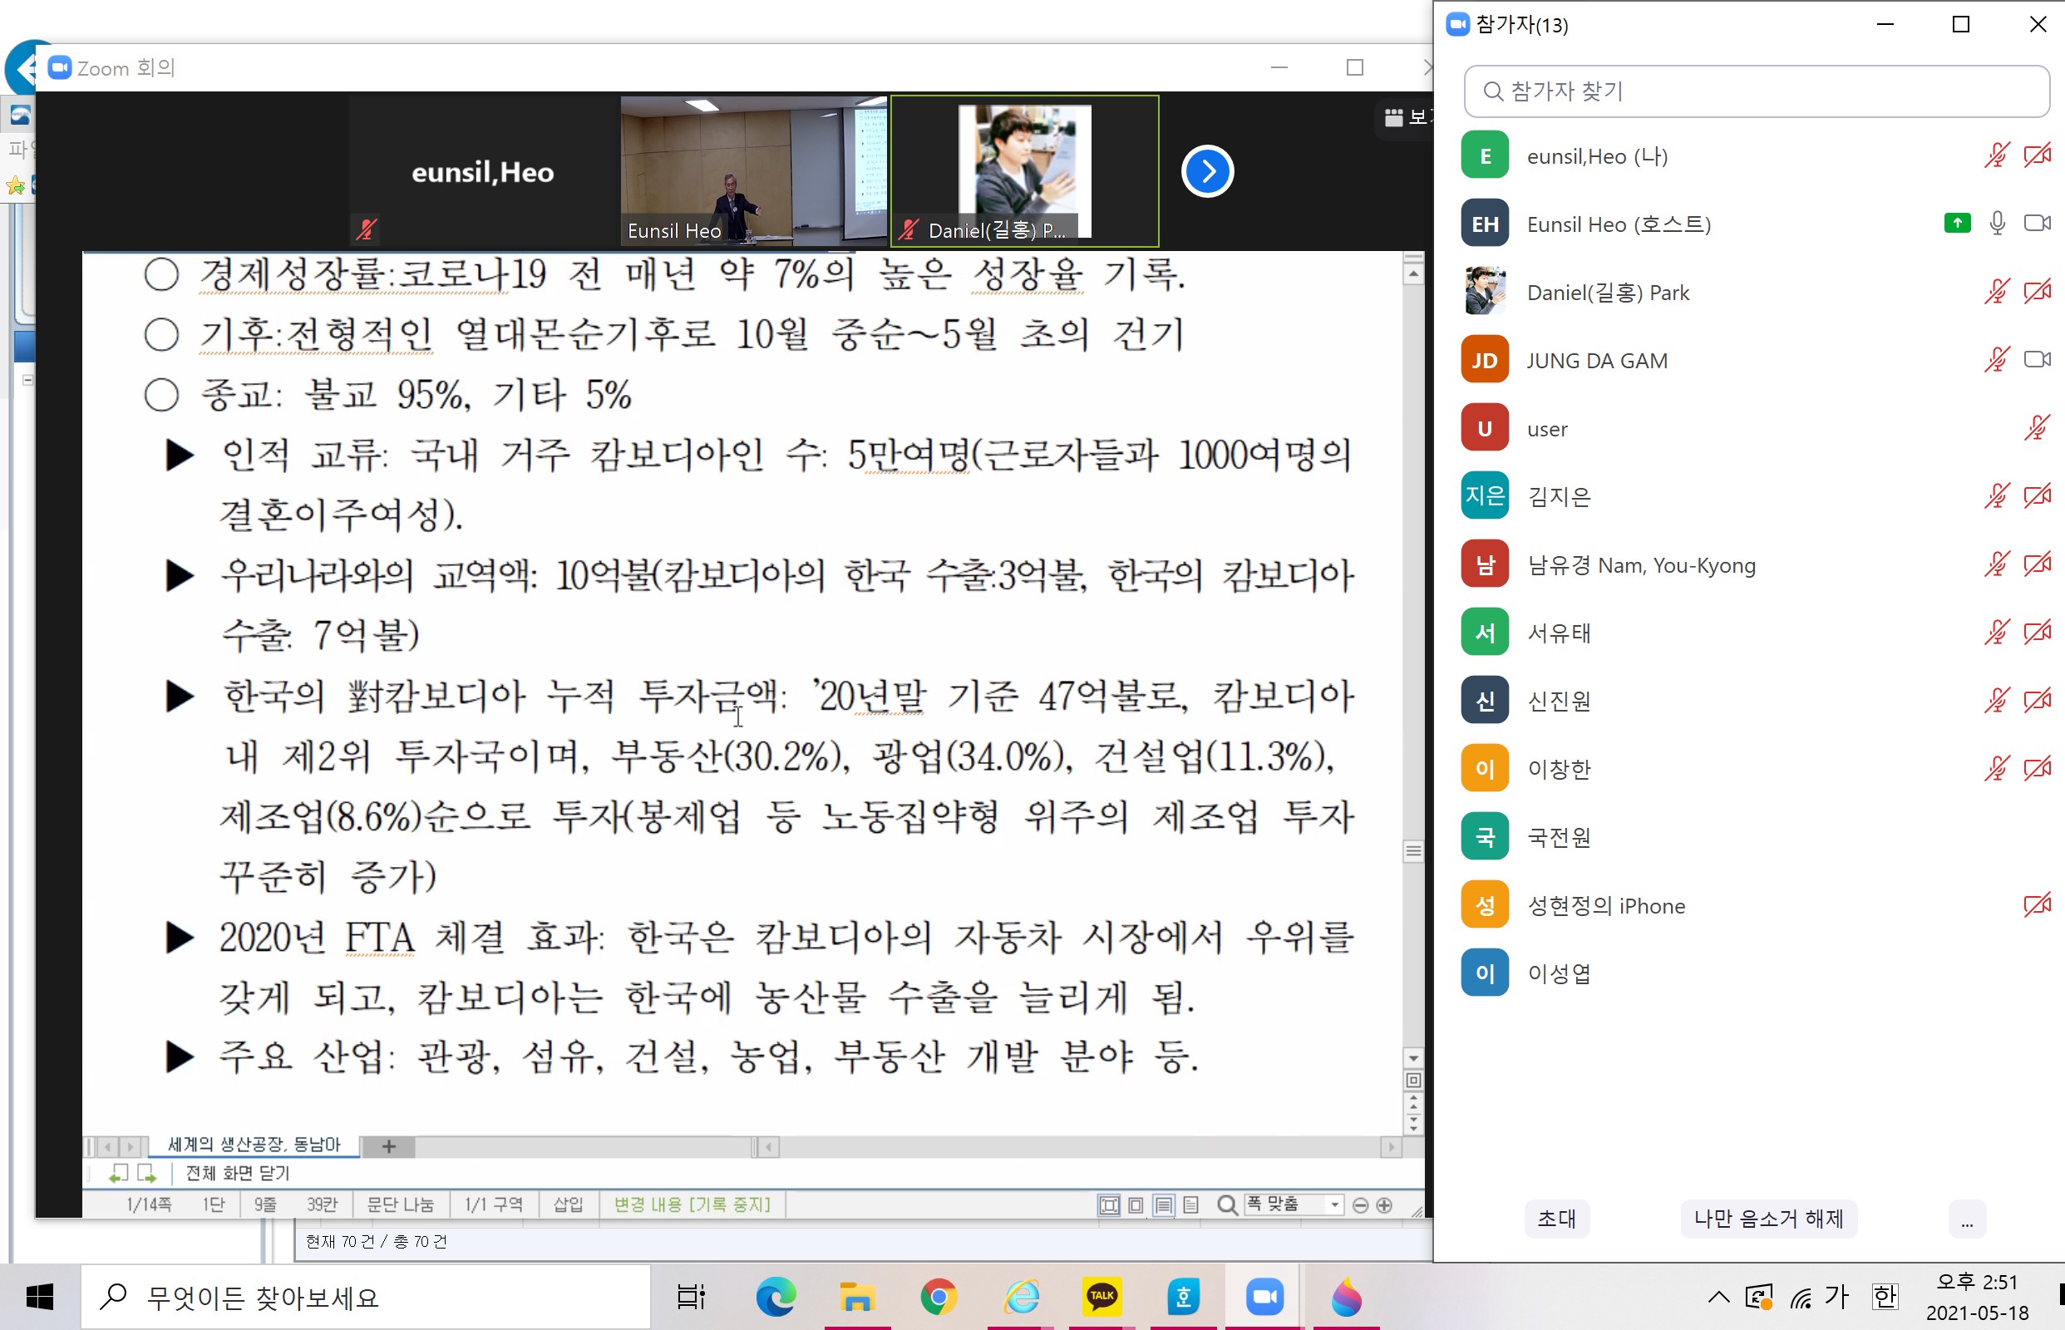Click 전체 화면 닫기 to exit full screen

[x=237, y=1173]
